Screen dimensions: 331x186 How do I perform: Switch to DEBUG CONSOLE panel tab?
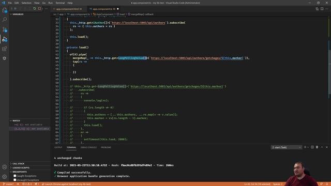[x=88, y=147]
